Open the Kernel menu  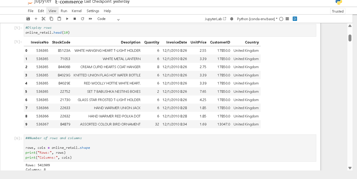(x=77, y=11)
